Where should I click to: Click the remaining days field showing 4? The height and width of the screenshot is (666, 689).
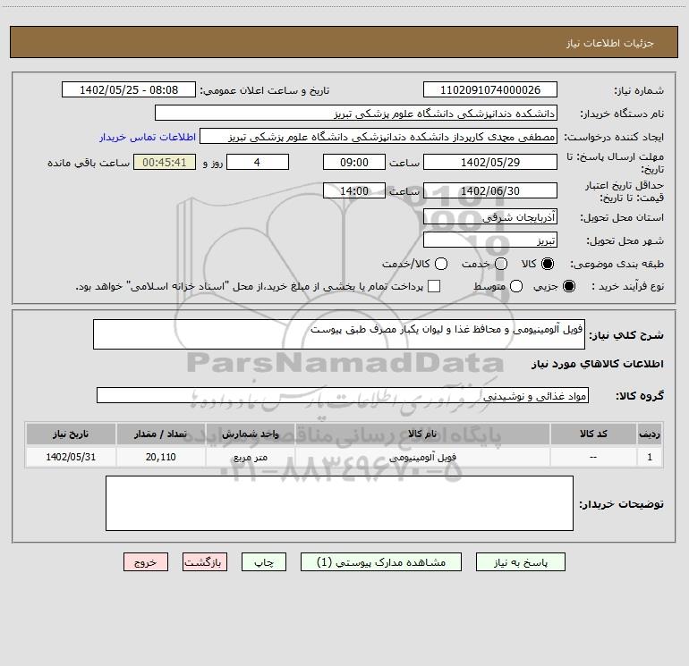[258, 162]
